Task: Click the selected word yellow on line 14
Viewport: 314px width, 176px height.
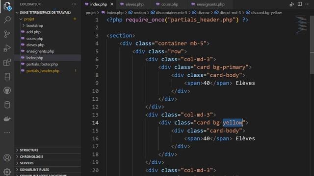Action: (233, 123)
